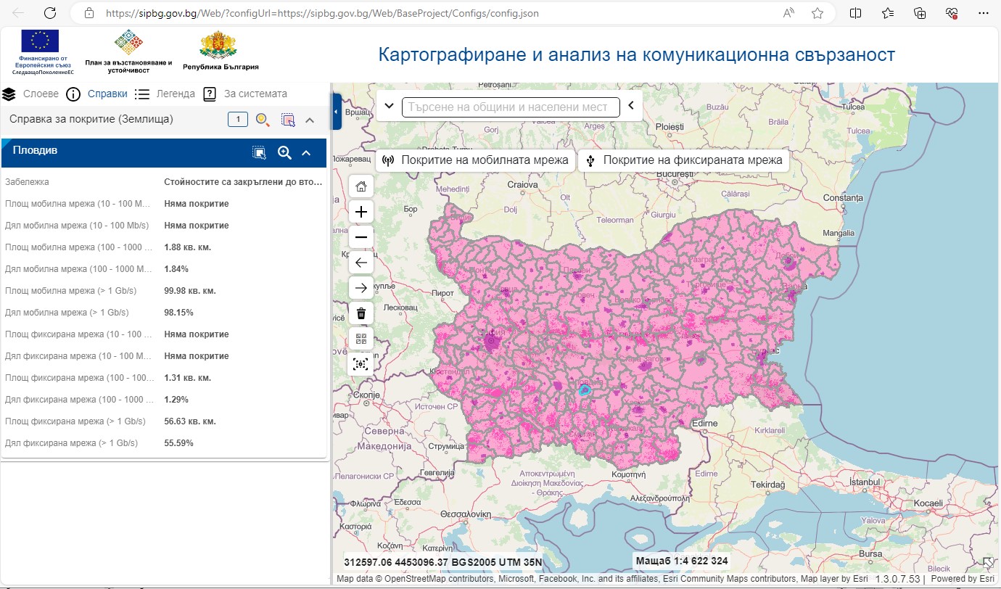Click the value 1.29%

pyautogui.click(x=176, y=400)
